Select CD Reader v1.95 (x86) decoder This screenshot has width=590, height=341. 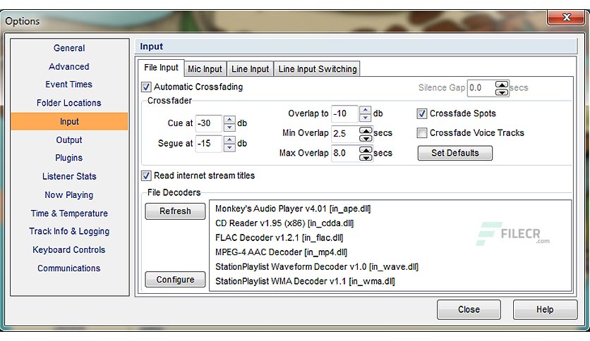coord(284,223)
